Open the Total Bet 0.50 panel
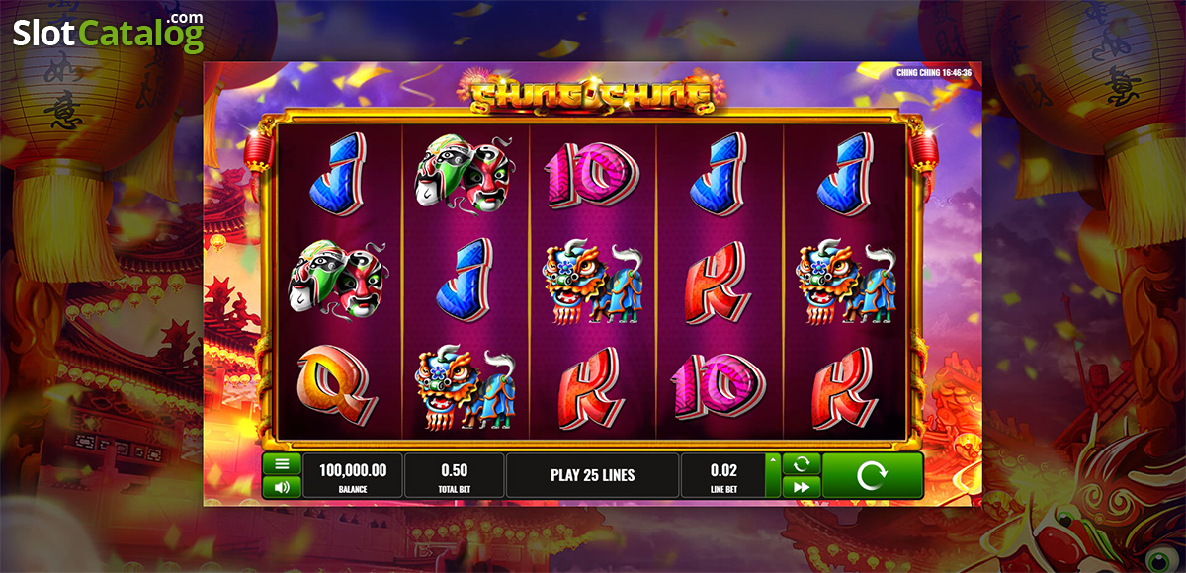1186x573 pixels. coord(454,475)
